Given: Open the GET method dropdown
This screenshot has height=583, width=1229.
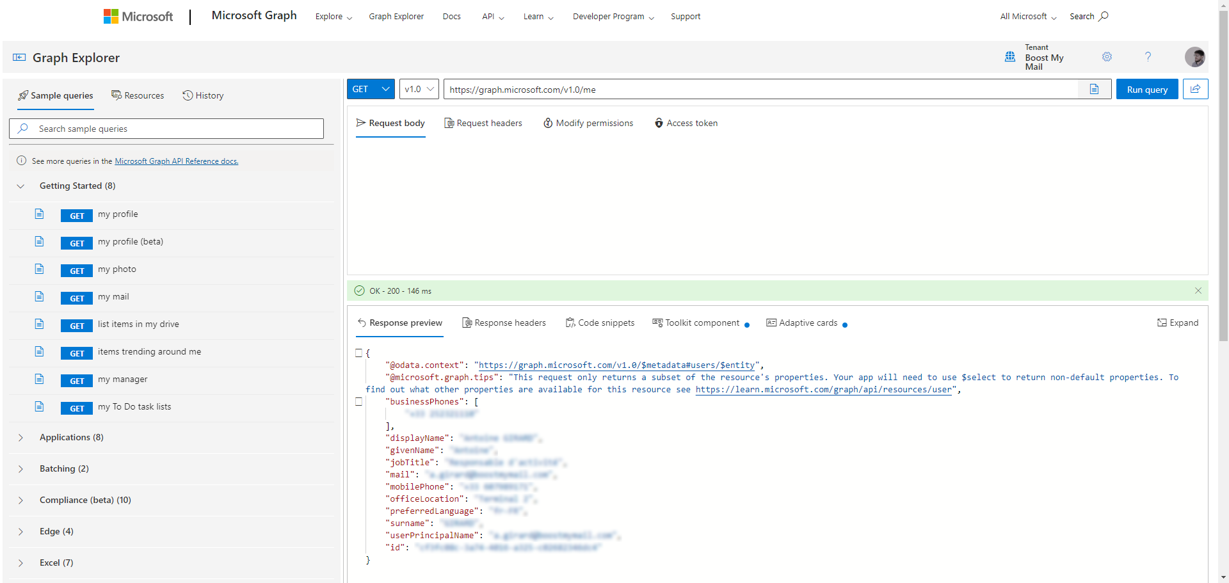Looking at the screenshot, I should pyautogui.click(x=371, y=90).
